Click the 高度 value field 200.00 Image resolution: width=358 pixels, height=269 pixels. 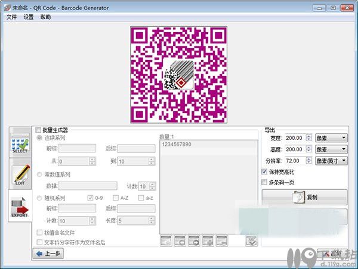click(295, 149)
